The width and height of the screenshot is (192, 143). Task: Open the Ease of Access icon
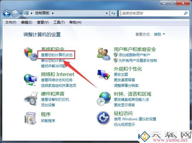point(103,118)
